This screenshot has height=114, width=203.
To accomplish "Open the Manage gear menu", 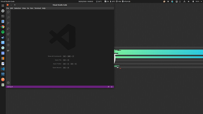I will (8, 83).
